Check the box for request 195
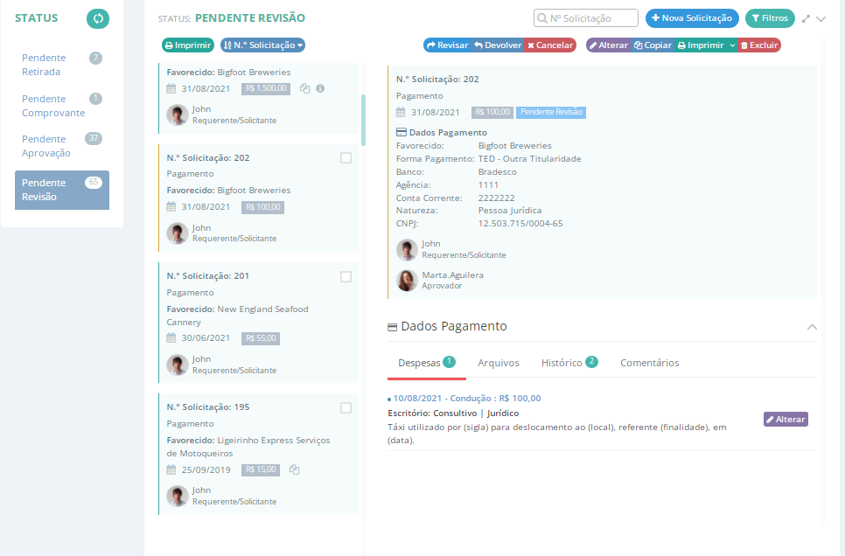This screenshot has height=556, width=845. click(346, 407)
